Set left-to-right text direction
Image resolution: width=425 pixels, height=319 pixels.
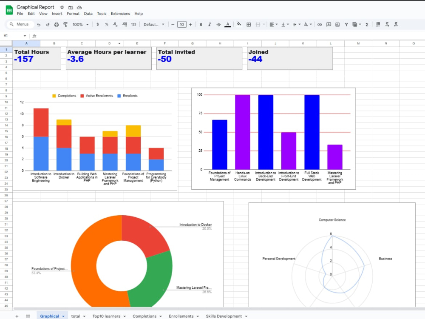[387, 24]
